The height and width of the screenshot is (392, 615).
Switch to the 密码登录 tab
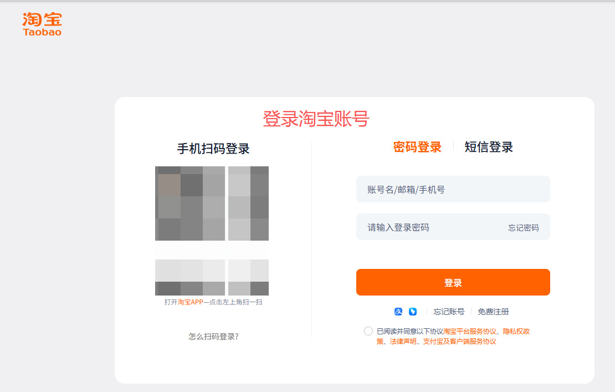417,147
